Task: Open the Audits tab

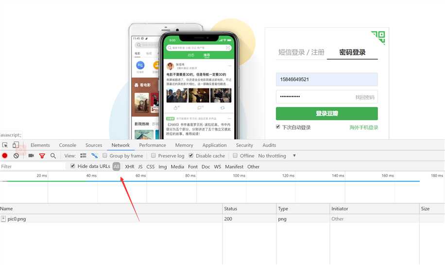Action: click(269, 145)
